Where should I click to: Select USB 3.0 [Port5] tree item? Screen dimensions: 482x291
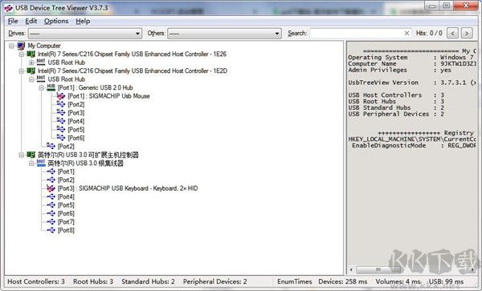66,205
